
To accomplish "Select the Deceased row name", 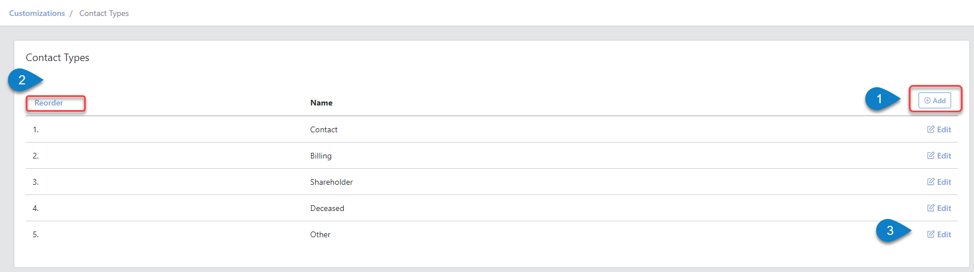I will click(x=327, y=208).
